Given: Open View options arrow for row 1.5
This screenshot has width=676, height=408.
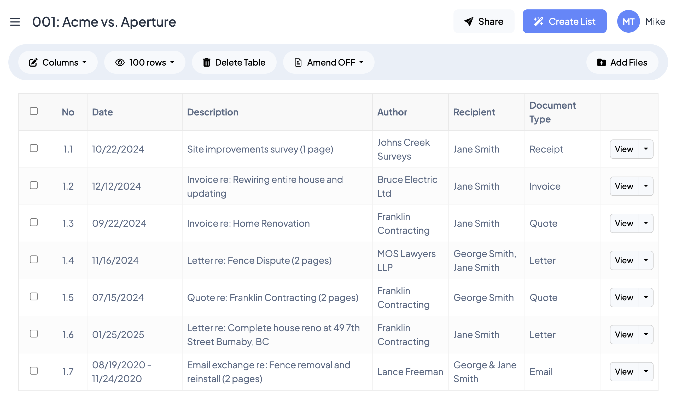Looking at the screenshot, I should [646, 297].
